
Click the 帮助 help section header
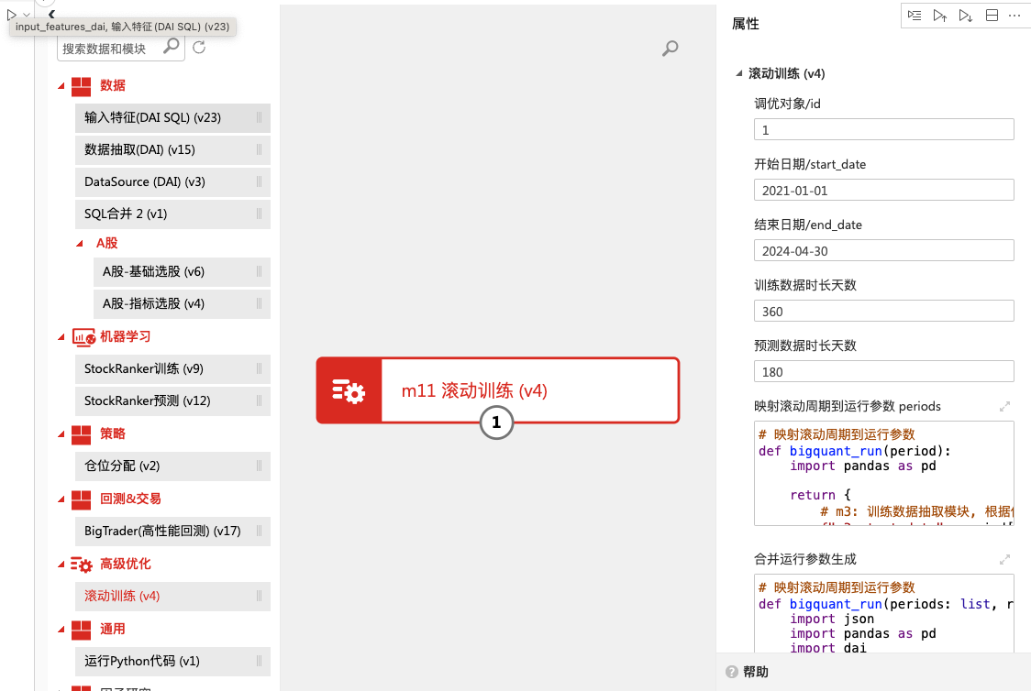757,672
